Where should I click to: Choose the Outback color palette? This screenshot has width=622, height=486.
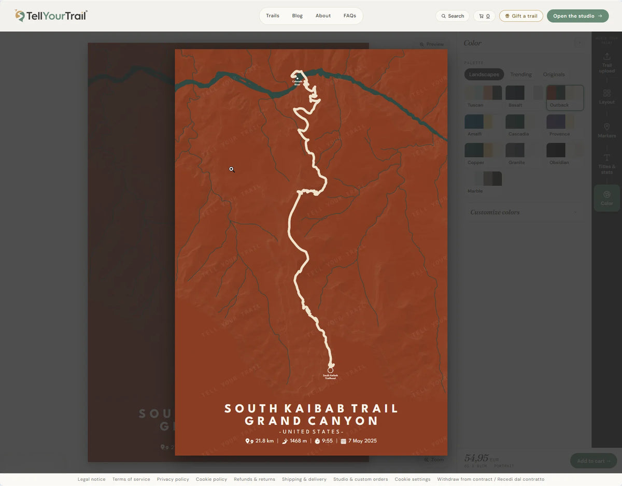click(x=565, y=97)
